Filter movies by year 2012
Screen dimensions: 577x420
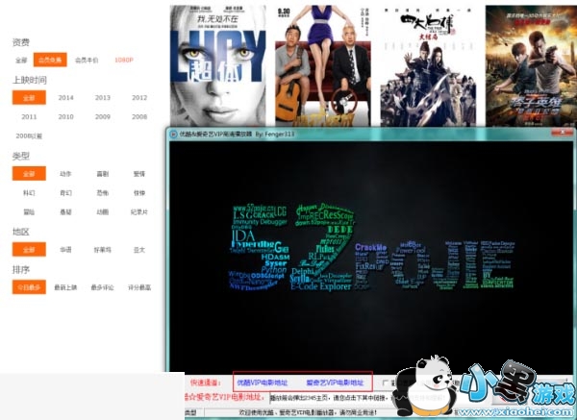pos(139,97)
